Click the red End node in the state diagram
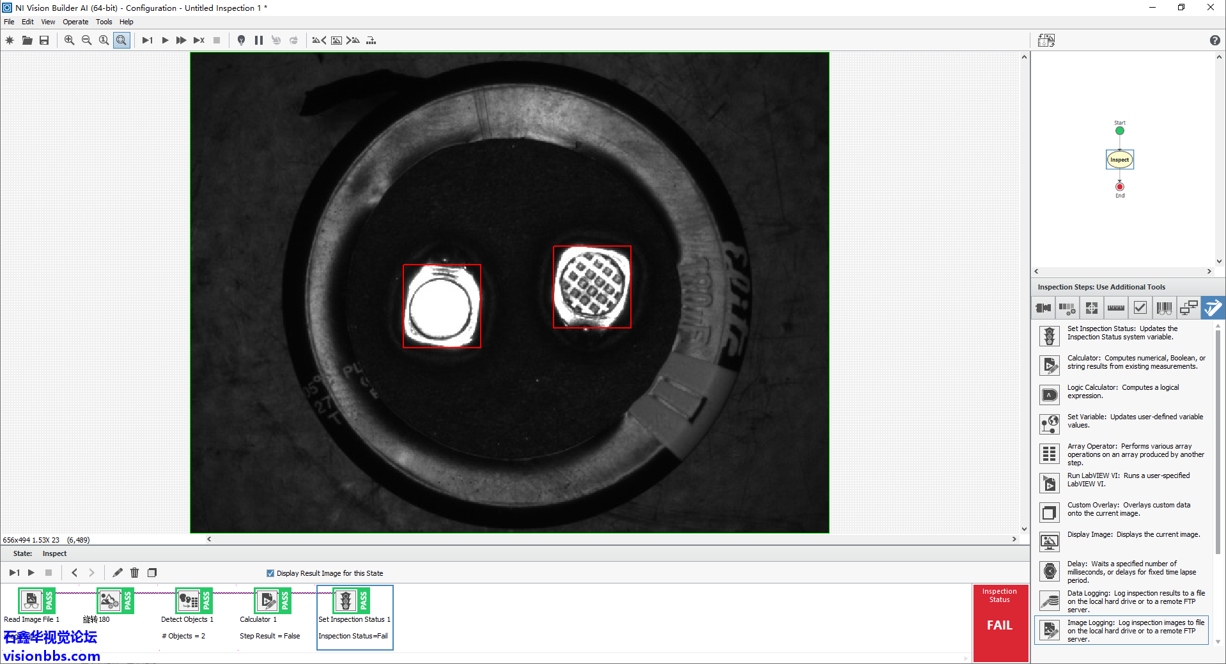The width and height of the screenshot is (1226, 664). pos(1119,187)
